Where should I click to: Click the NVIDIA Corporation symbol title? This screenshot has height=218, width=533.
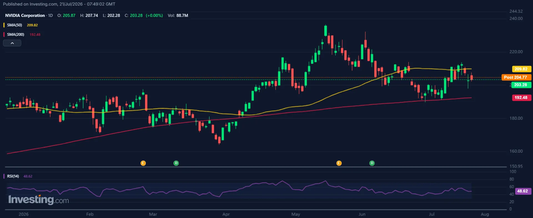(25, 16)
